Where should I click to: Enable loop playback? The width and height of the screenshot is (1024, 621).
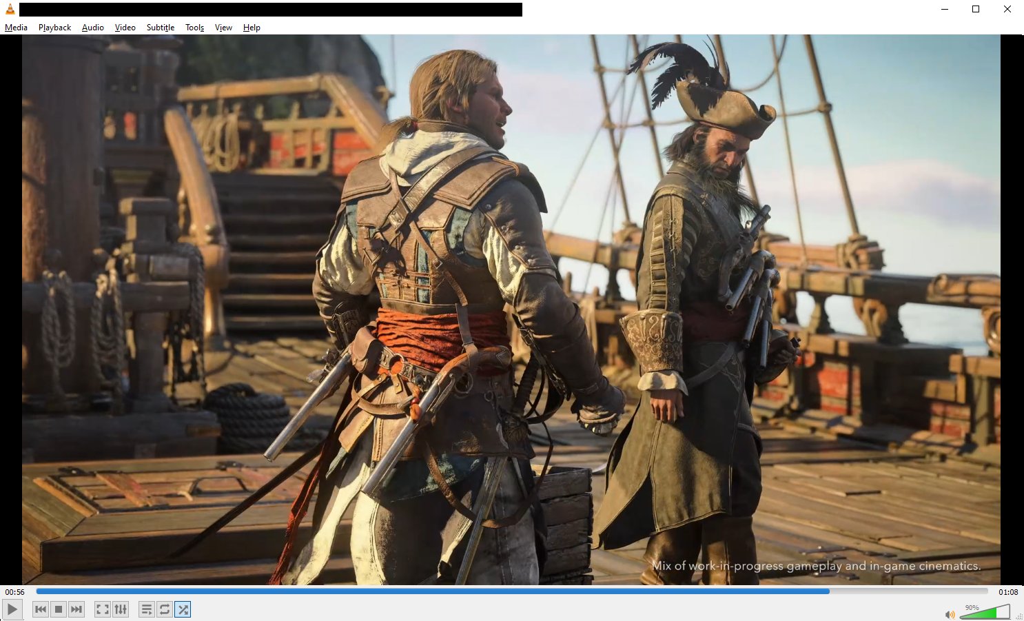click(x=164, y=609)
